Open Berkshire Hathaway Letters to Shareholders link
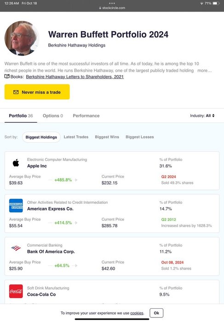The height and width of the screenshot is (322, 224). click(x=75, y=77)
